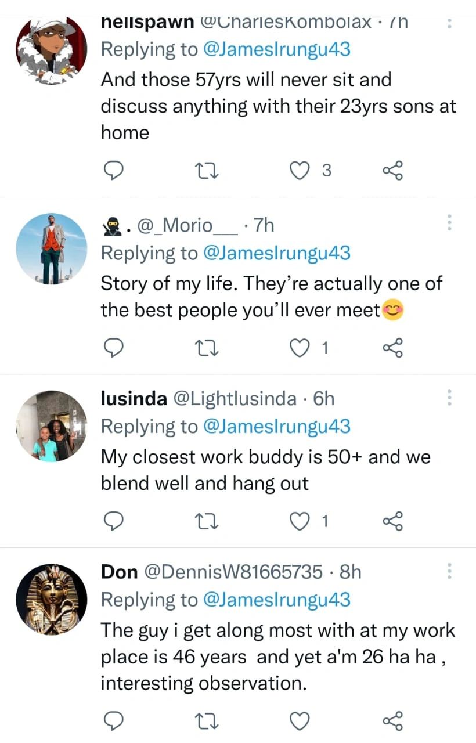Like Don's tweet about work place
Image resolution: width=476 pixels, height=743 pixels.
pos(300,721)
